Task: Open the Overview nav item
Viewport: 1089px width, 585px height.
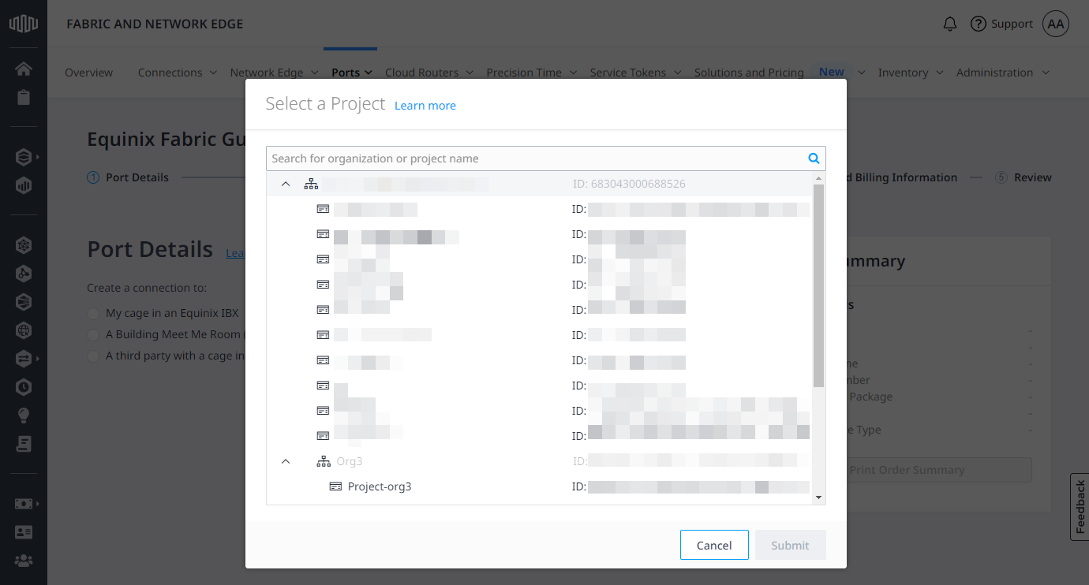Action: (88, 73)
